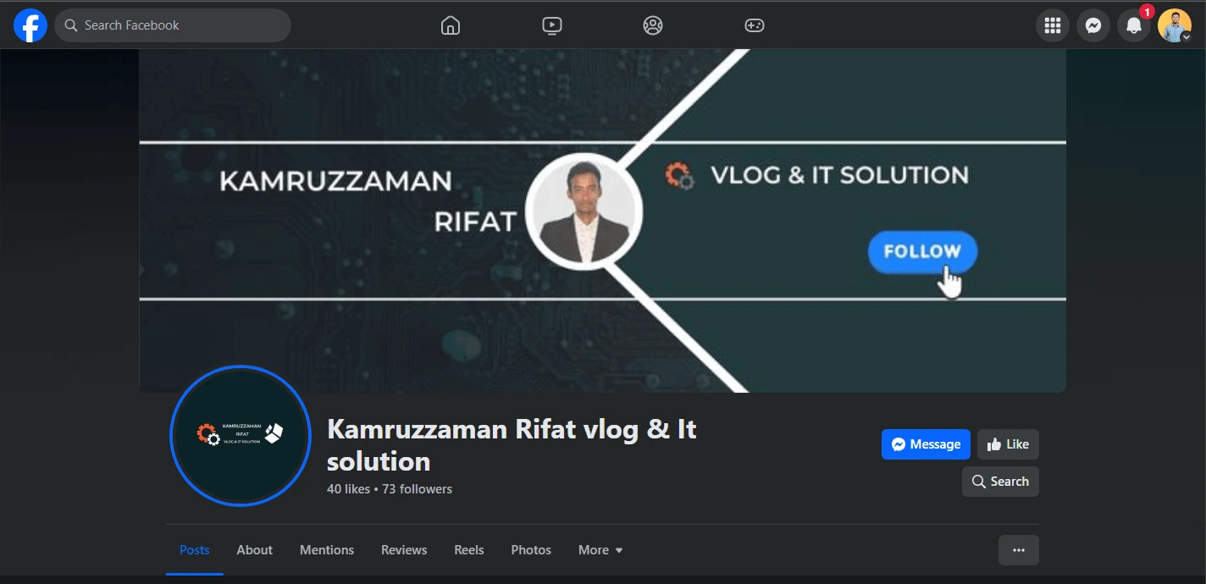Click the Search button on the page

coord(1000,482)
